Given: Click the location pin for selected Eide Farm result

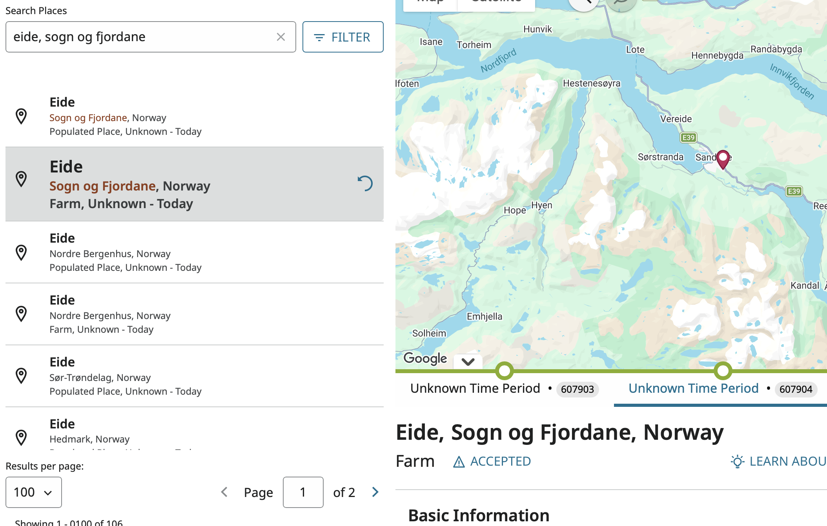Looking at the screenshot, I should point(21,179).
